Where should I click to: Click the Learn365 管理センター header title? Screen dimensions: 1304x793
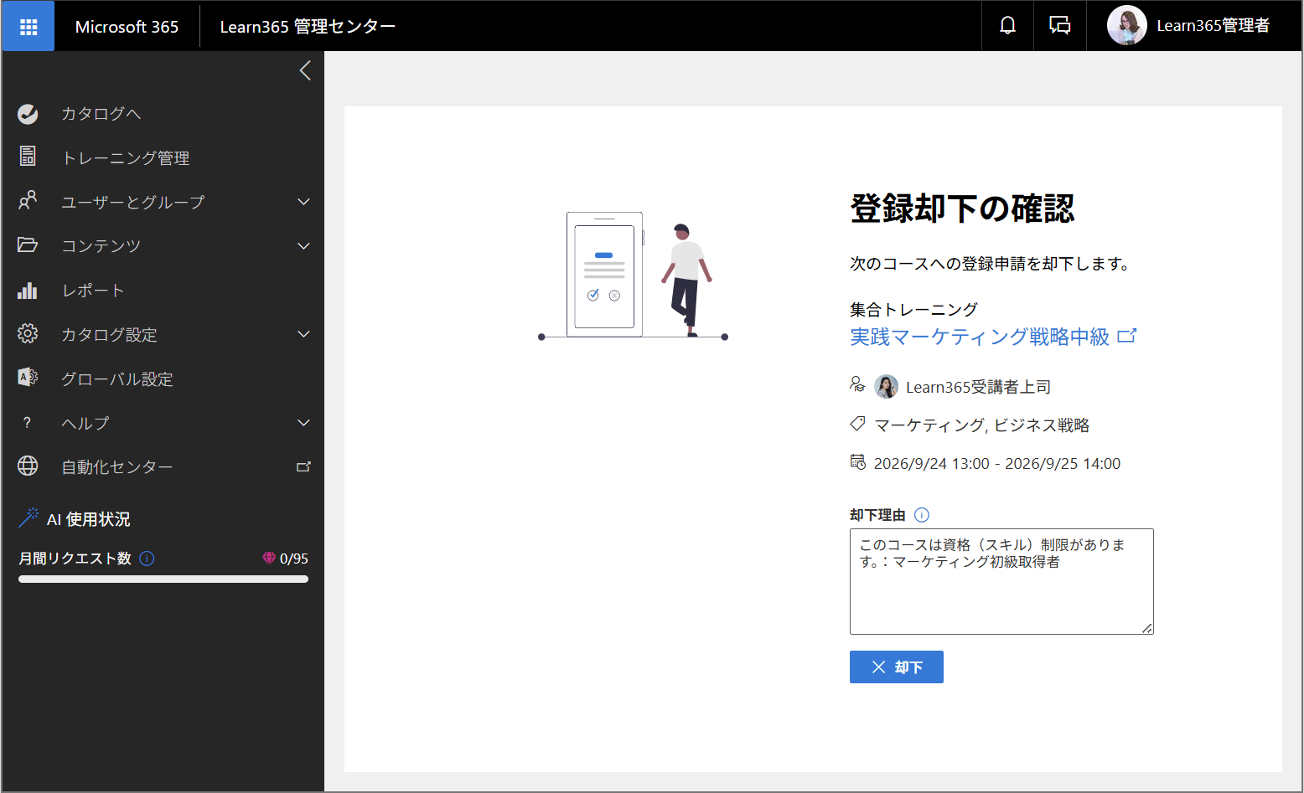coord(308,27)
